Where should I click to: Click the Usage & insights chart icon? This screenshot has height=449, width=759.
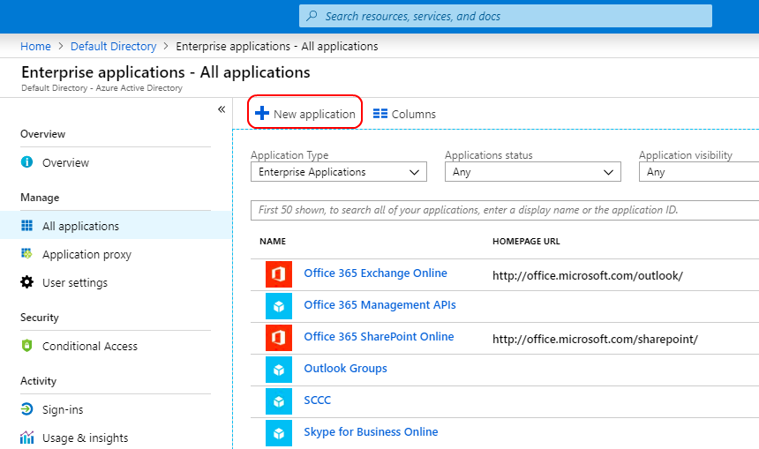[27, 438]
